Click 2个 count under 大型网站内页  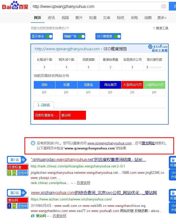tap(132, 93)
